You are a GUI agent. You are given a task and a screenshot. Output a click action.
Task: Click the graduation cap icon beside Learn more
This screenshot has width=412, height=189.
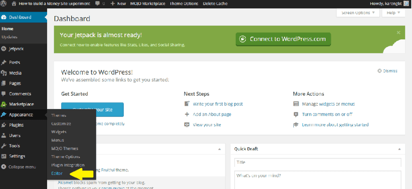(x=296, y=125)
